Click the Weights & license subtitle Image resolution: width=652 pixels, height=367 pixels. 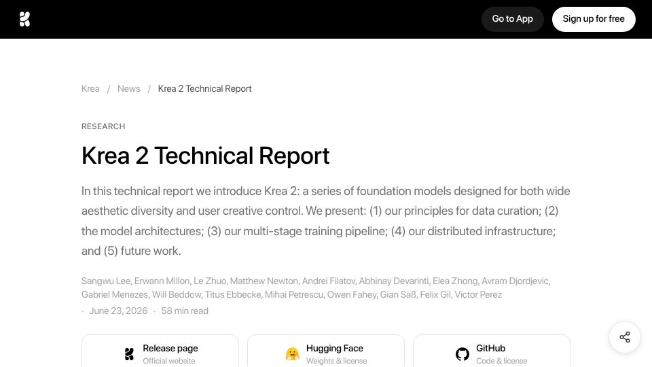[336, 361]
